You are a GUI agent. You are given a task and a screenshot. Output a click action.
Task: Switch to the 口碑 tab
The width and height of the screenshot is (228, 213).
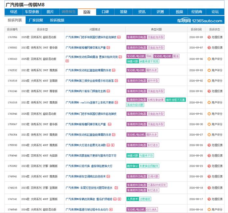[105, 12]
